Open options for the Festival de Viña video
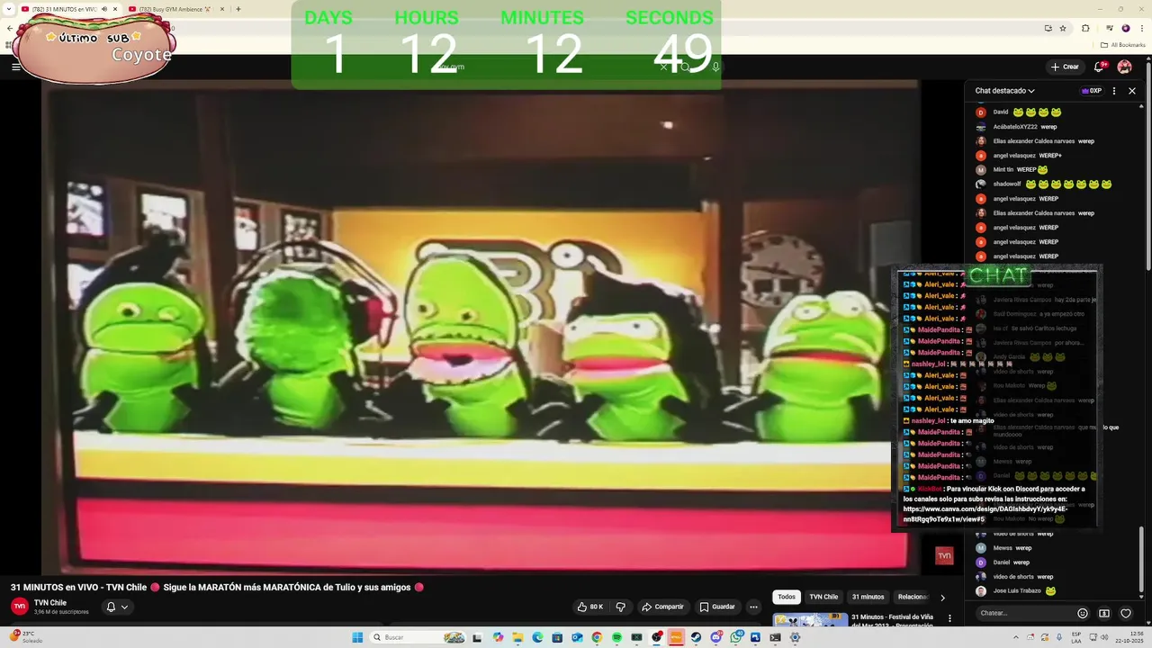Image resolution: width=1152 pixels, height=648 pixels. pos(949,618)
